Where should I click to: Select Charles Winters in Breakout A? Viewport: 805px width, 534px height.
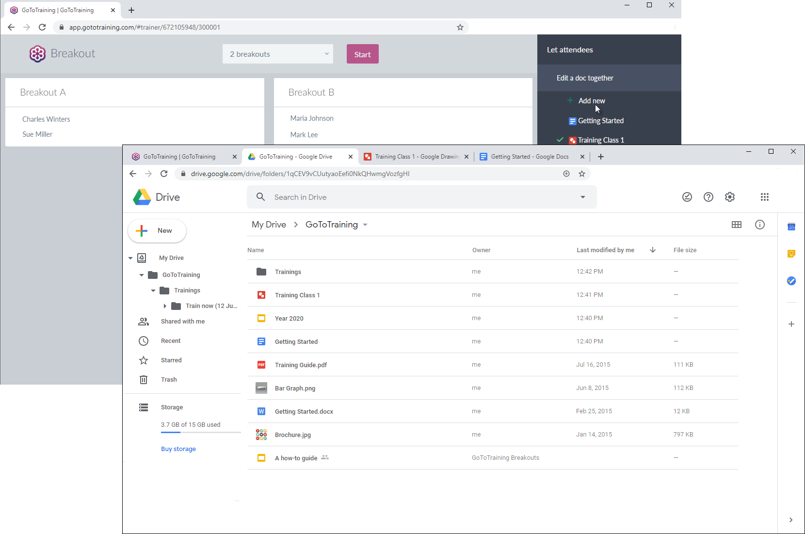tap(46, 119)
